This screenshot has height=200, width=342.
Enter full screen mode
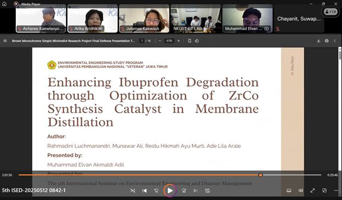tap(312, 191)
